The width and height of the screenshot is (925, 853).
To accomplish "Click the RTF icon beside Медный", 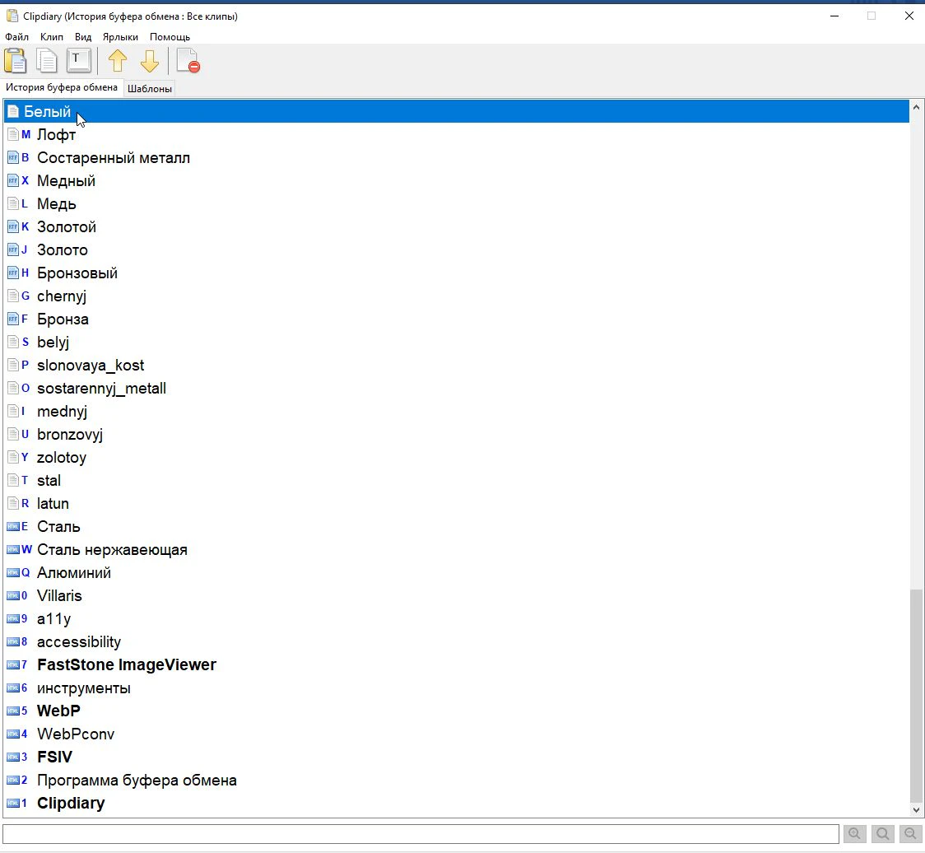I will (x=13, y=180).
